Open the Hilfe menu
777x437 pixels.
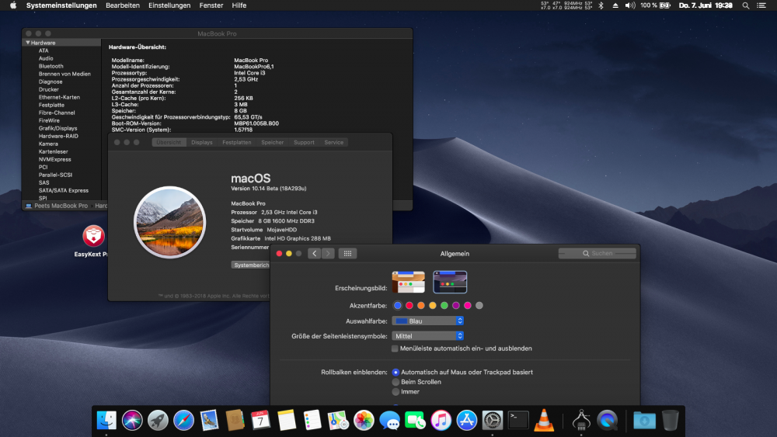click(239, 5)
